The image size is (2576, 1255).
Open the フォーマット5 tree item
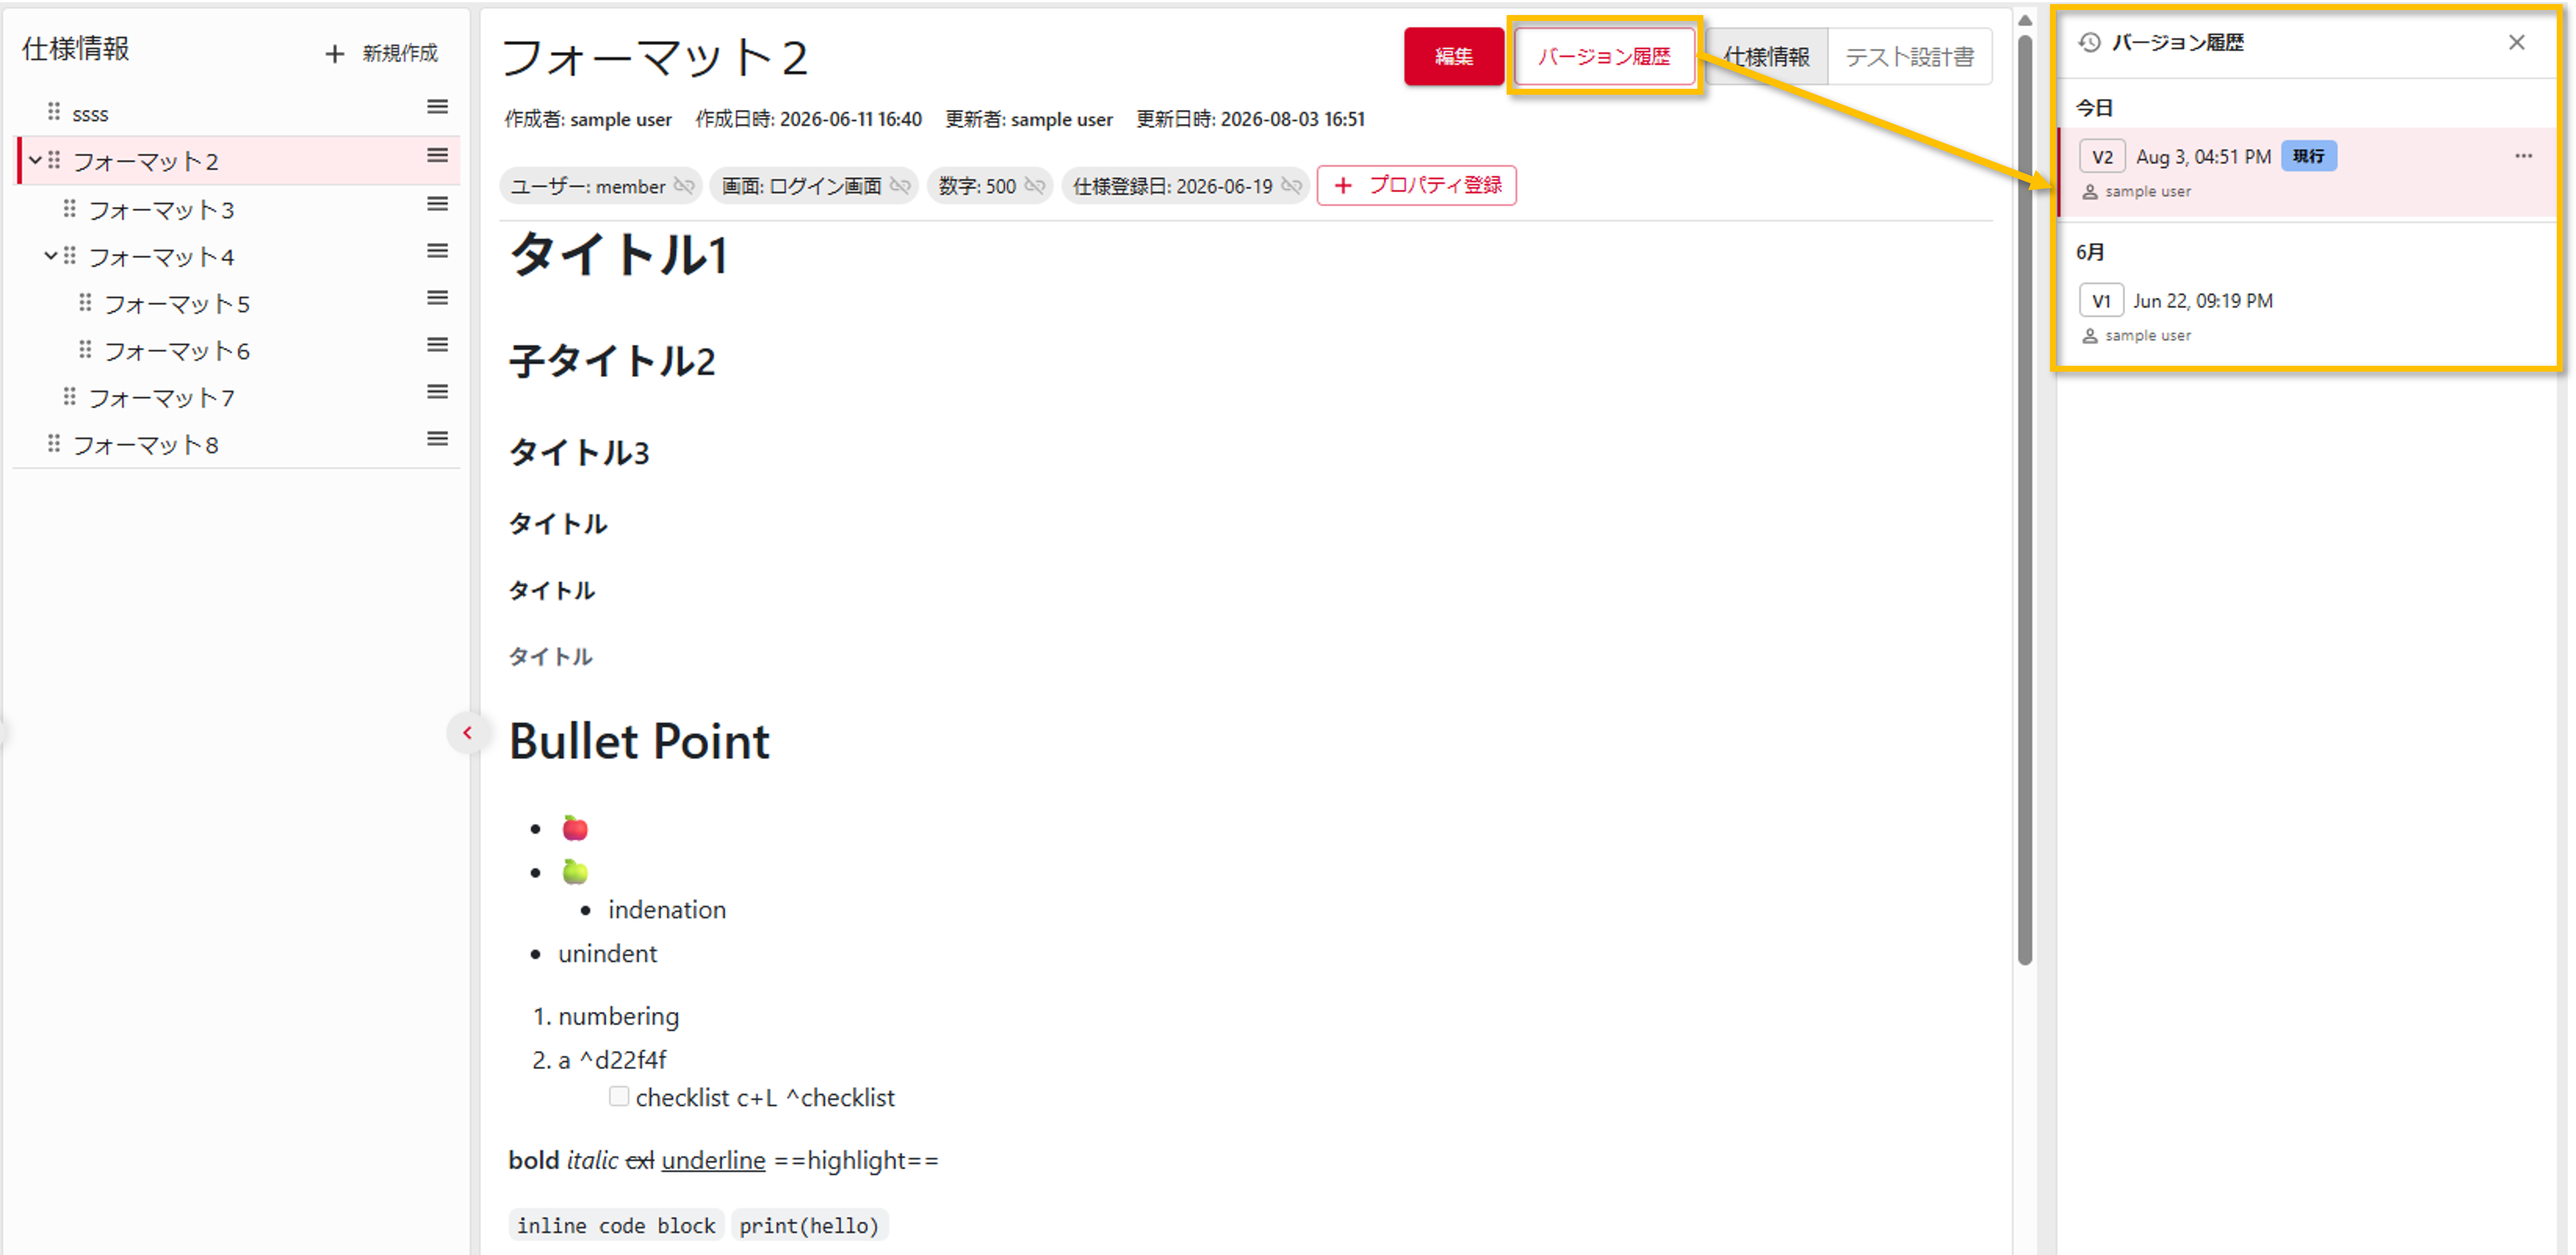(x=177, y=303)
